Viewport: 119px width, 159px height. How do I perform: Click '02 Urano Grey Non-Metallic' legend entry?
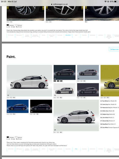(108, 104)
